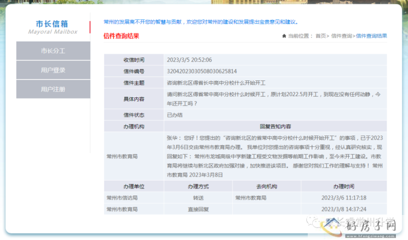Click the 办理时间 column header
The height and width of the screenshot is (240, 408).
click(x=344, y=186)
